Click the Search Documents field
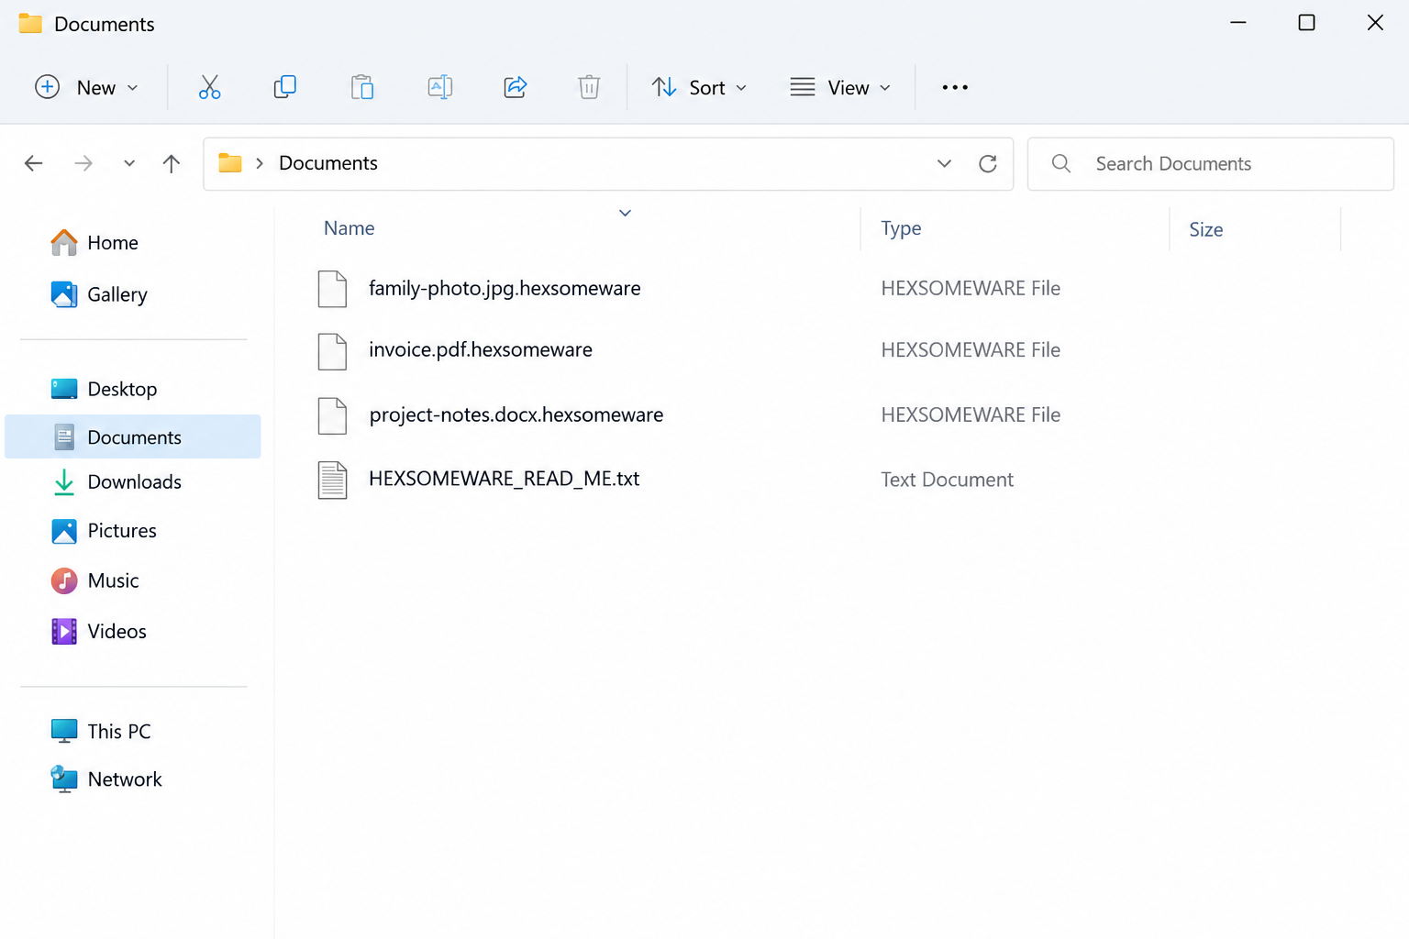The image size is (1409, 939). [x=1211, y=163]
